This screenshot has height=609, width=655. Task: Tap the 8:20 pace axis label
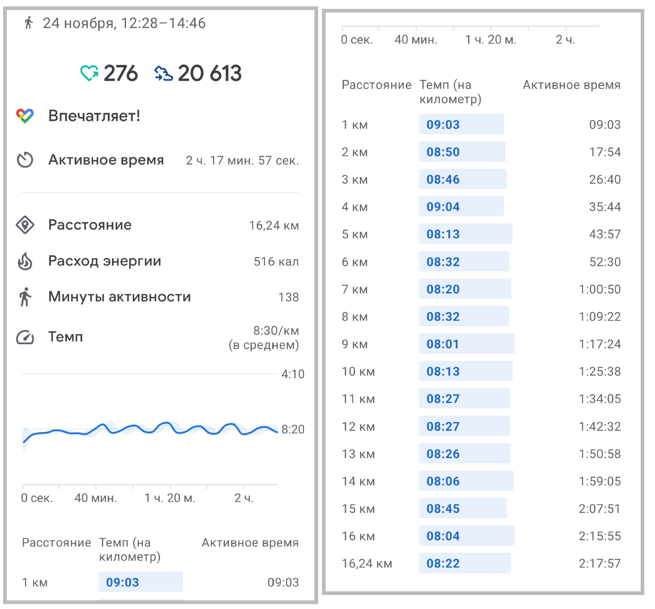coord(293,429)
